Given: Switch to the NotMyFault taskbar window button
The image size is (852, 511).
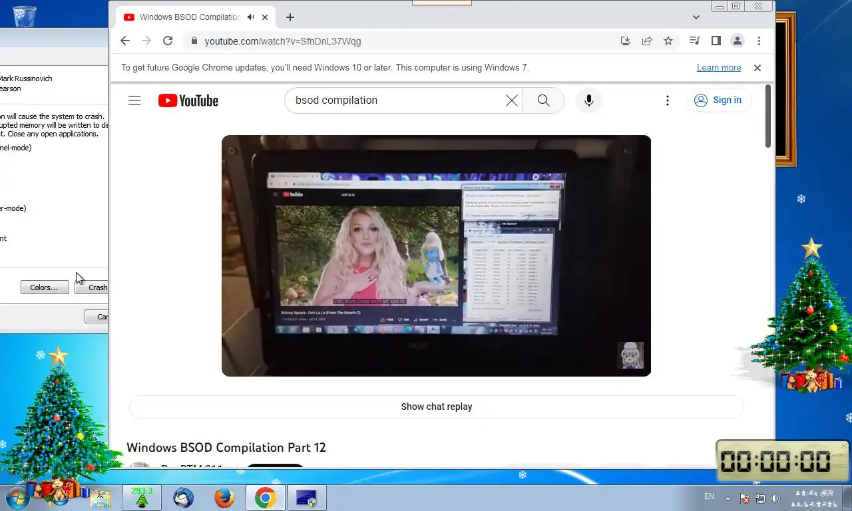Looking at the screenshot, I should [306, 498].
